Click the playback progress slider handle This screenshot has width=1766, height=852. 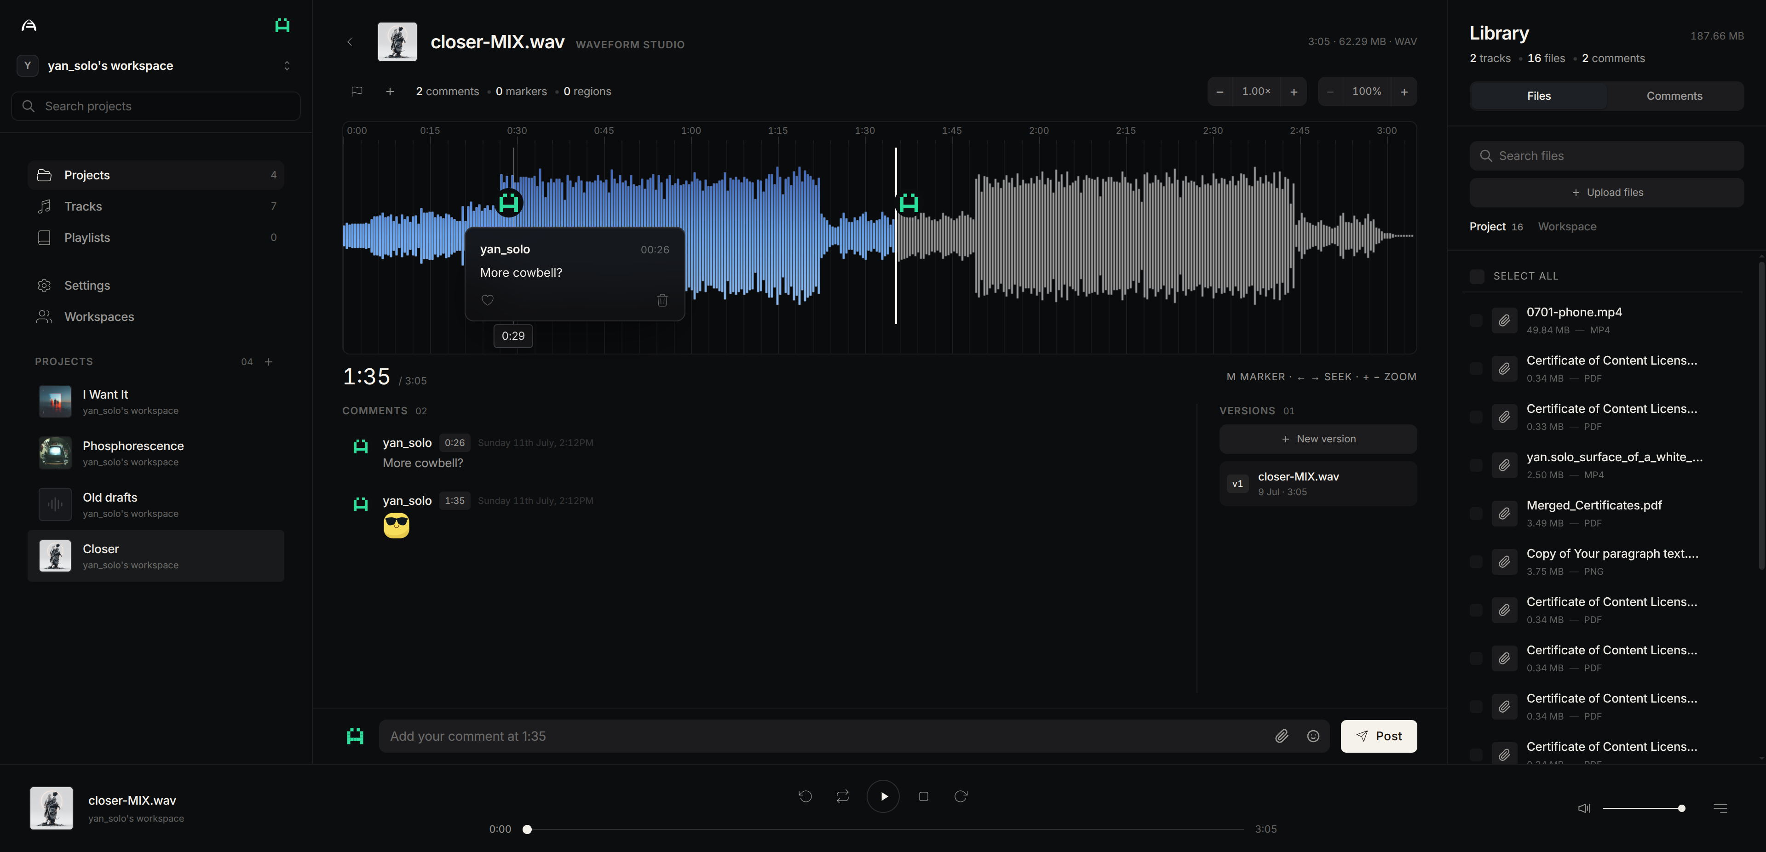527,829
